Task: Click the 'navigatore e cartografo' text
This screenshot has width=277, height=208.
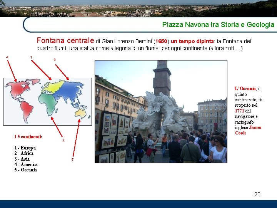Action: (246, 119)
